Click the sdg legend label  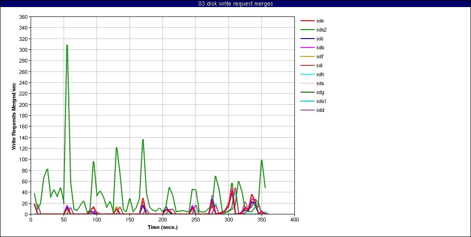click(x=320, y=92)
